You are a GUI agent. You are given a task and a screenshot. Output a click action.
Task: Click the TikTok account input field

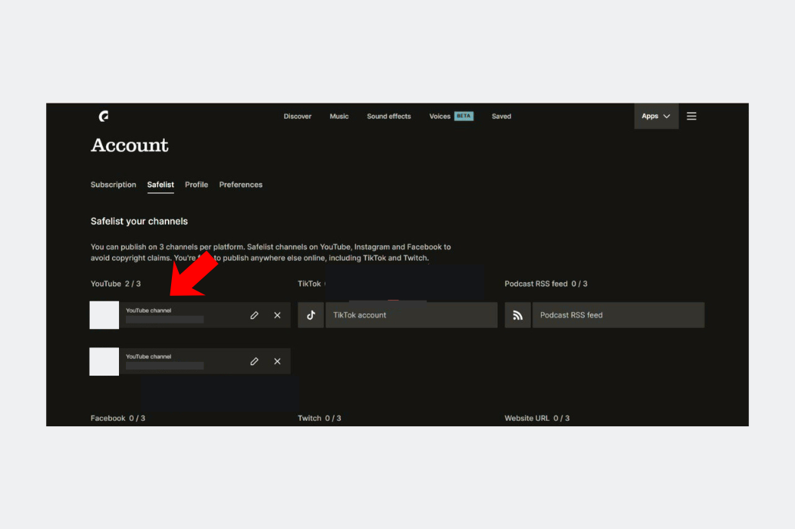click(411, 315)
